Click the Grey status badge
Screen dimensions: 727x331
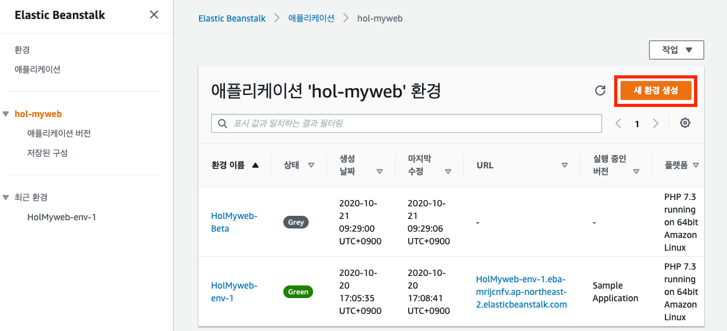click(x=296, y=222)
